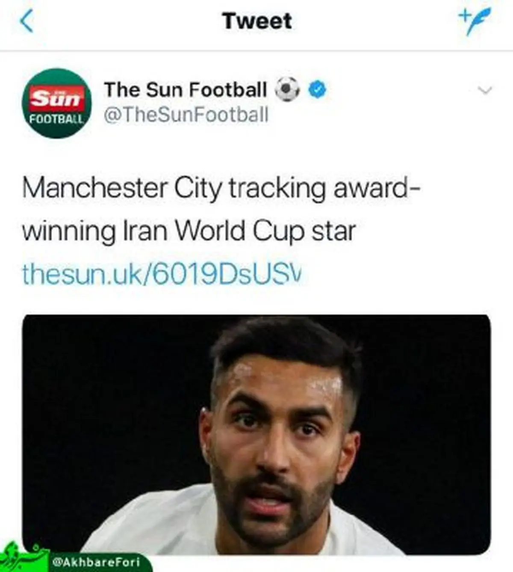Expand the tweet options chevron
This screenshot has height=572, width=513.
pos(486,90)
